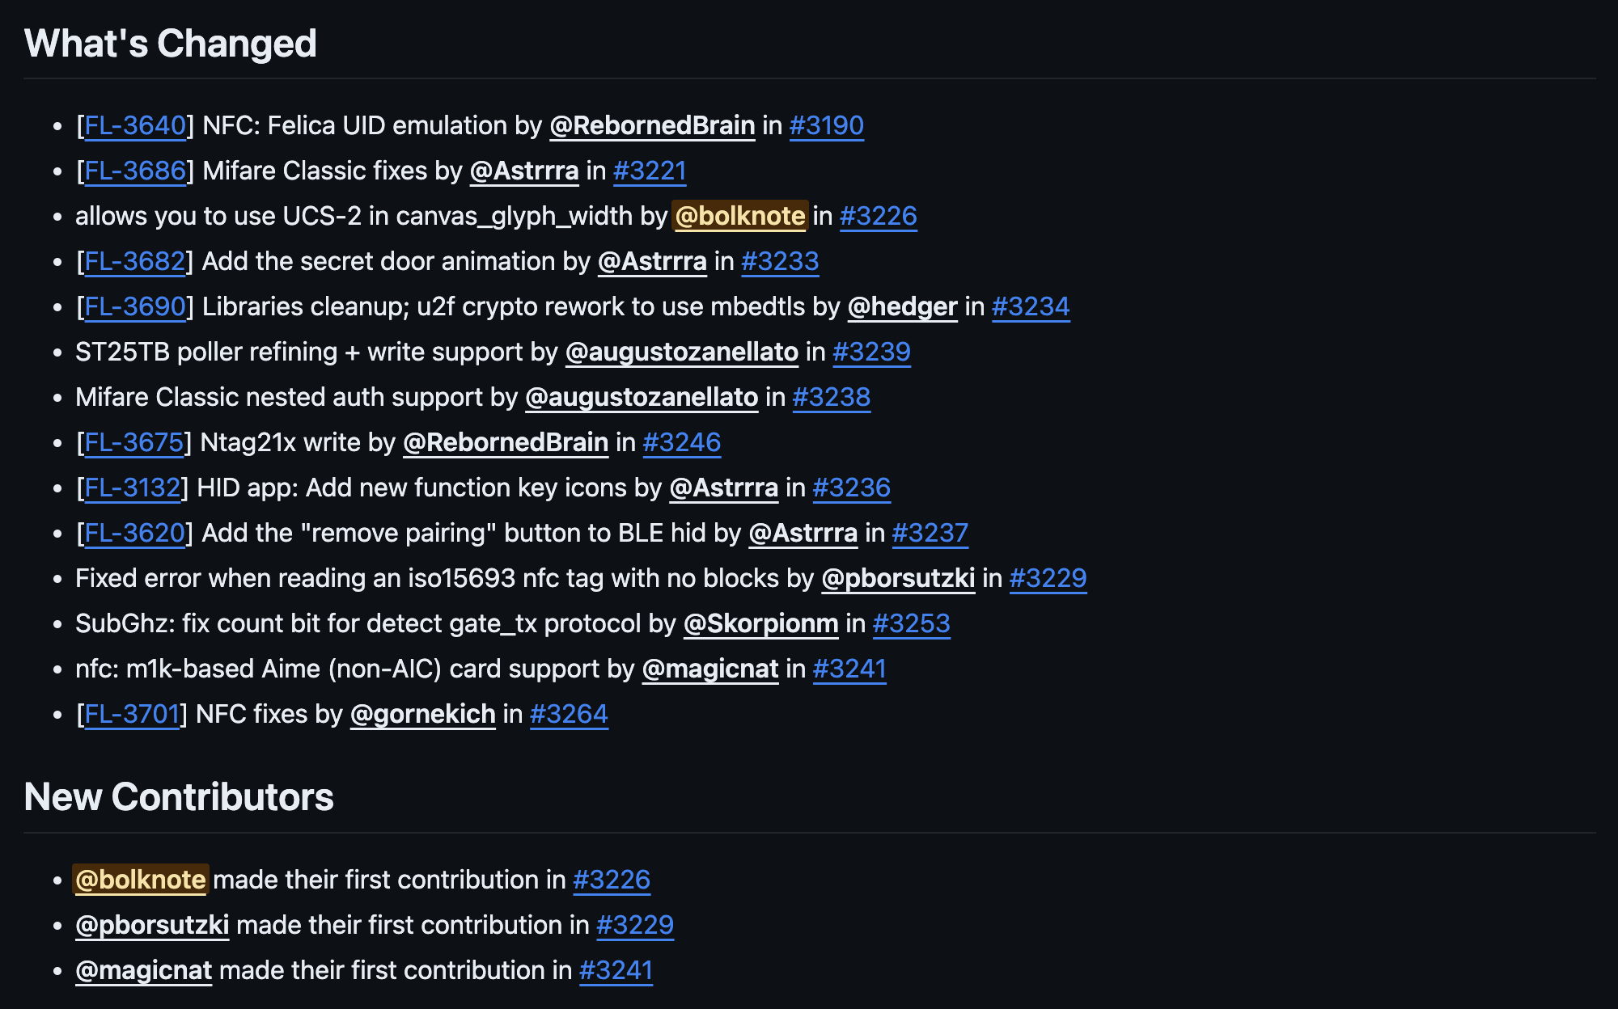Click @magicnat in New Contributors list
This screenshot has width=1618, height=1009.
tap(143, 970)
